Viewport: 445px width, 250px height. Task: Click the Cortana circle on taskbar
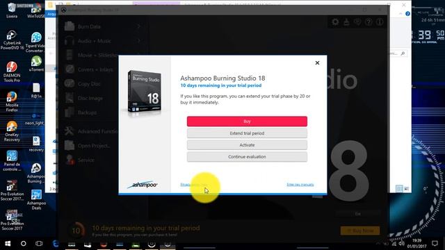point(23,244)
